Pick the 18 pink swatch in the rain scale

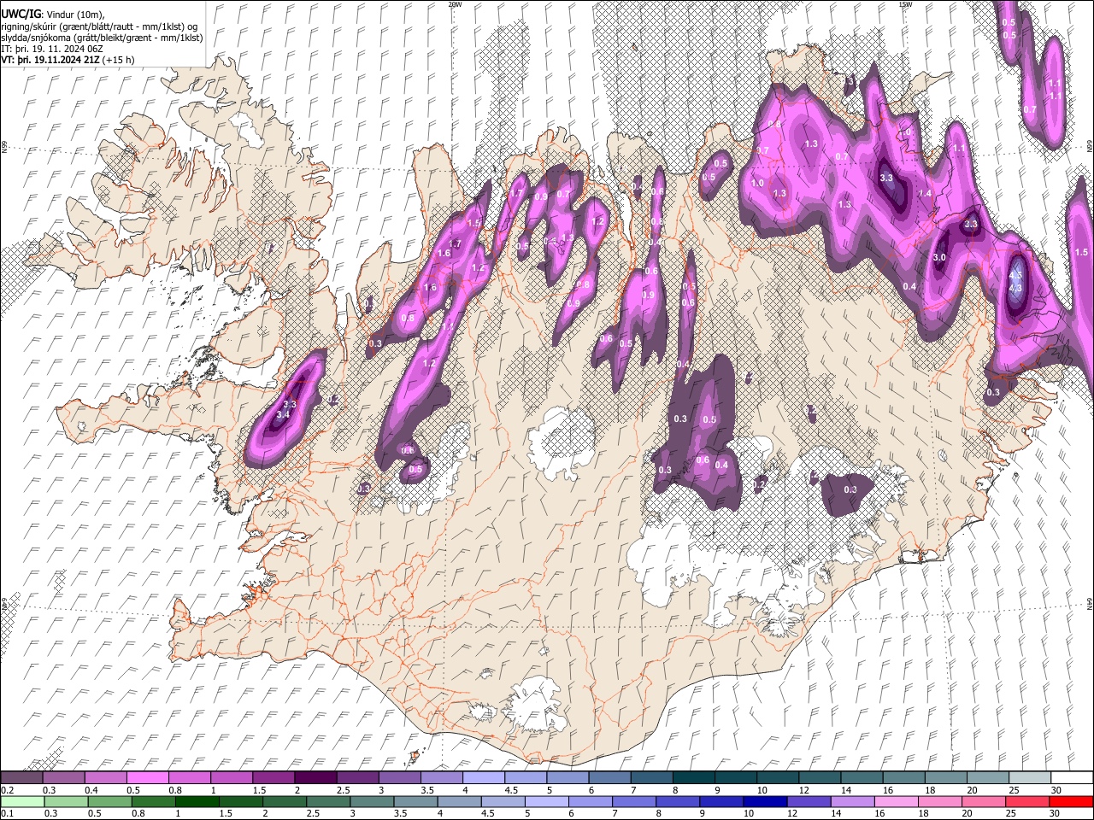(x=939, y=801)
